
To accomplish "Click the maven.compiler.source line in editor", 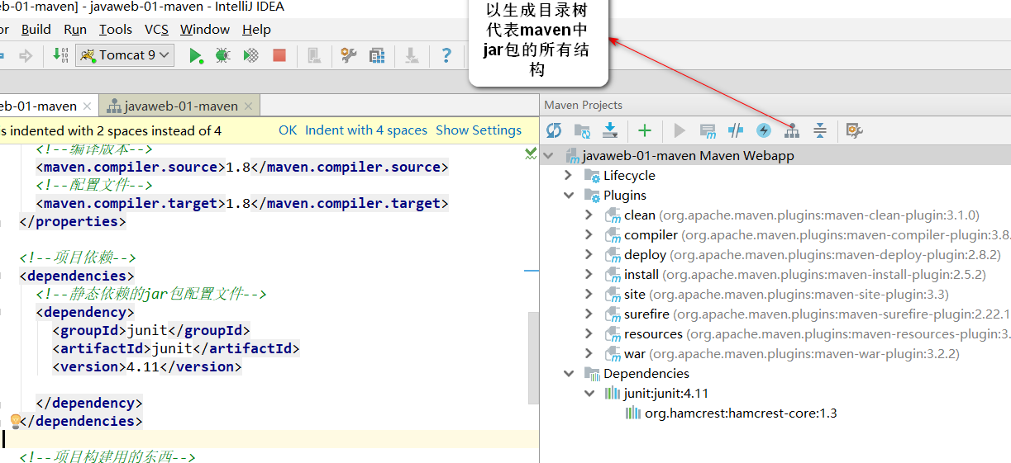I will tap(241, 167).
